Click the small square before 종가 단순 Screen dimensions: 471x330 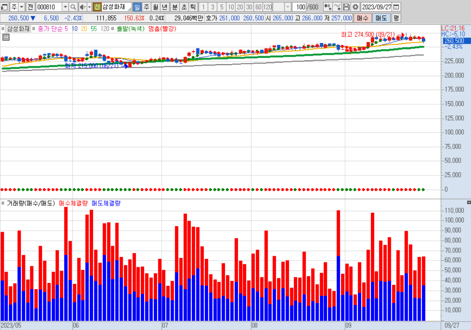point(34,28)
